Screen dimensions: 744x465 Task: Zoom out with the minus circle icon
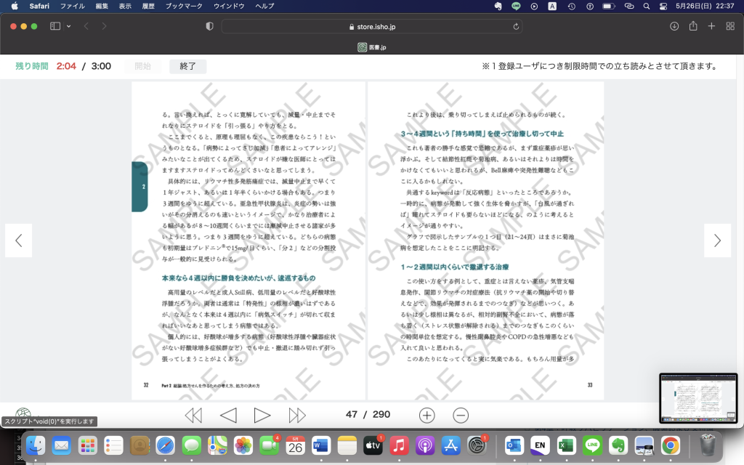coord(461,415)
